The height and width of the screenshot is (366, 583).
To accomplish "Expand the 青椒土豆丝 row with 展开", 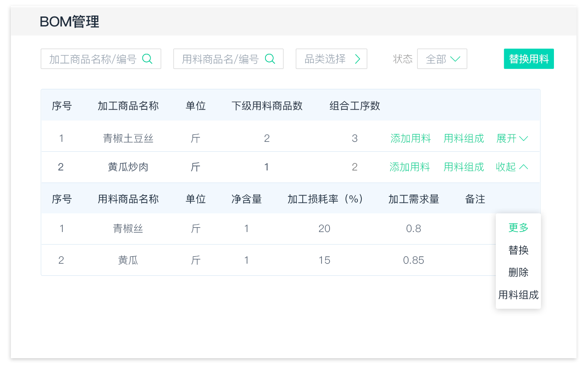I will [512, 138].
